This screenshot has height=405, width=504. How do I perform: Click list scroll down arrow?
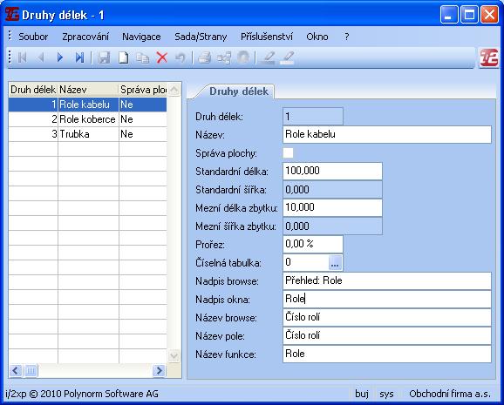tap(174, 355)
